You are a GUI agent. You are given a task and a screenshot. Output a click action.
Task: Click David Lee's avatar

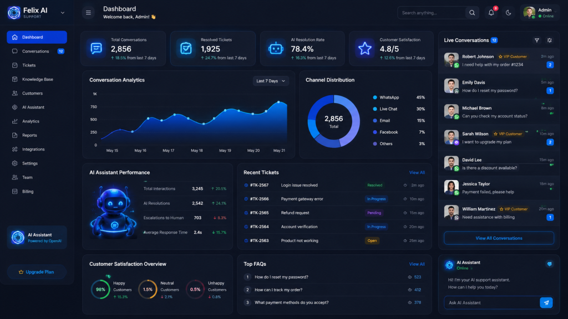pos(451,163)
